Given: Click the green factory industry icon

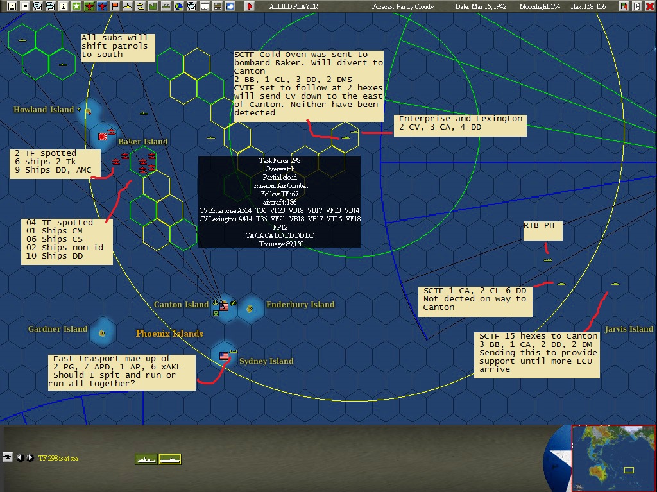Looking at the screenshot, I should (x=153, y=6).
